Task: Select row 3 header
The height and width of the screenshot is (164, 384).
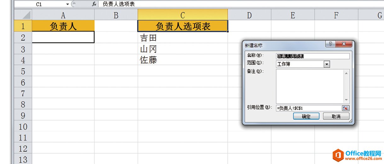Action: [23, 48]
